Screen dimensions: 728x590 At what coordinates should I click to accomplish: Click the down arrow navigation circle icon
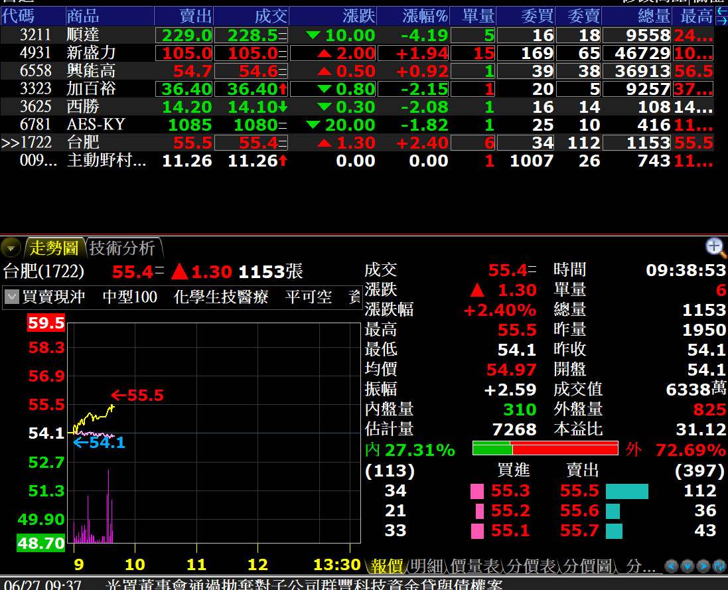pyautogui.click(x=688, y=566)
